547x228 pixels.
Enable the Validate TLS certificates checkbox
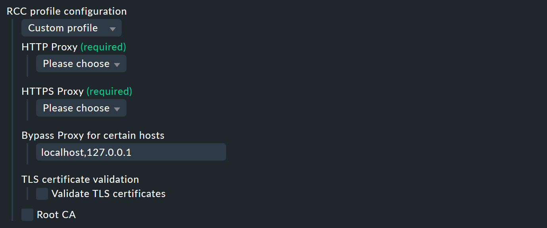(42, 194)
